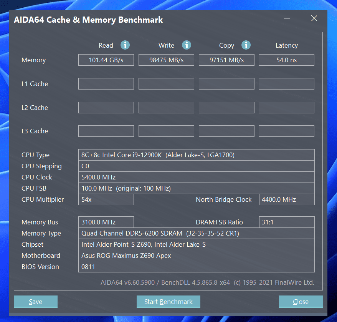Click North Bridge Clock value 4400.0 MHz
This screenshot has height=322, width=337.
point(287,199)
